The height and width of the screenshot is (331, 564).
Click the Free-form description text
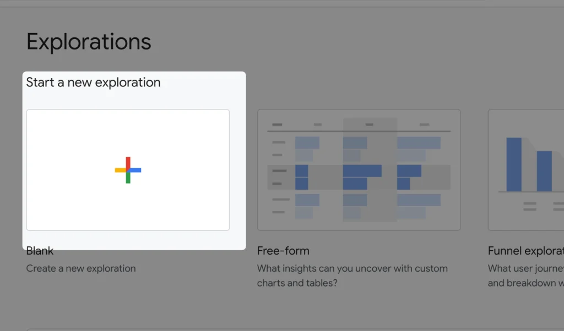pyautogui.click(x=352, y=275)
